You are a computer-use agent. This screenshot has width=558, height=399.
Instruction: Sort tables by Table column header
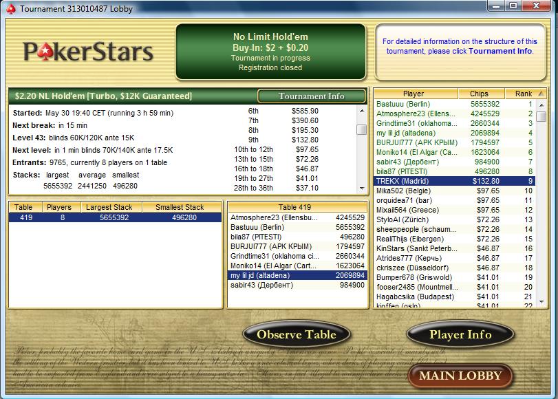click(25, 207)
